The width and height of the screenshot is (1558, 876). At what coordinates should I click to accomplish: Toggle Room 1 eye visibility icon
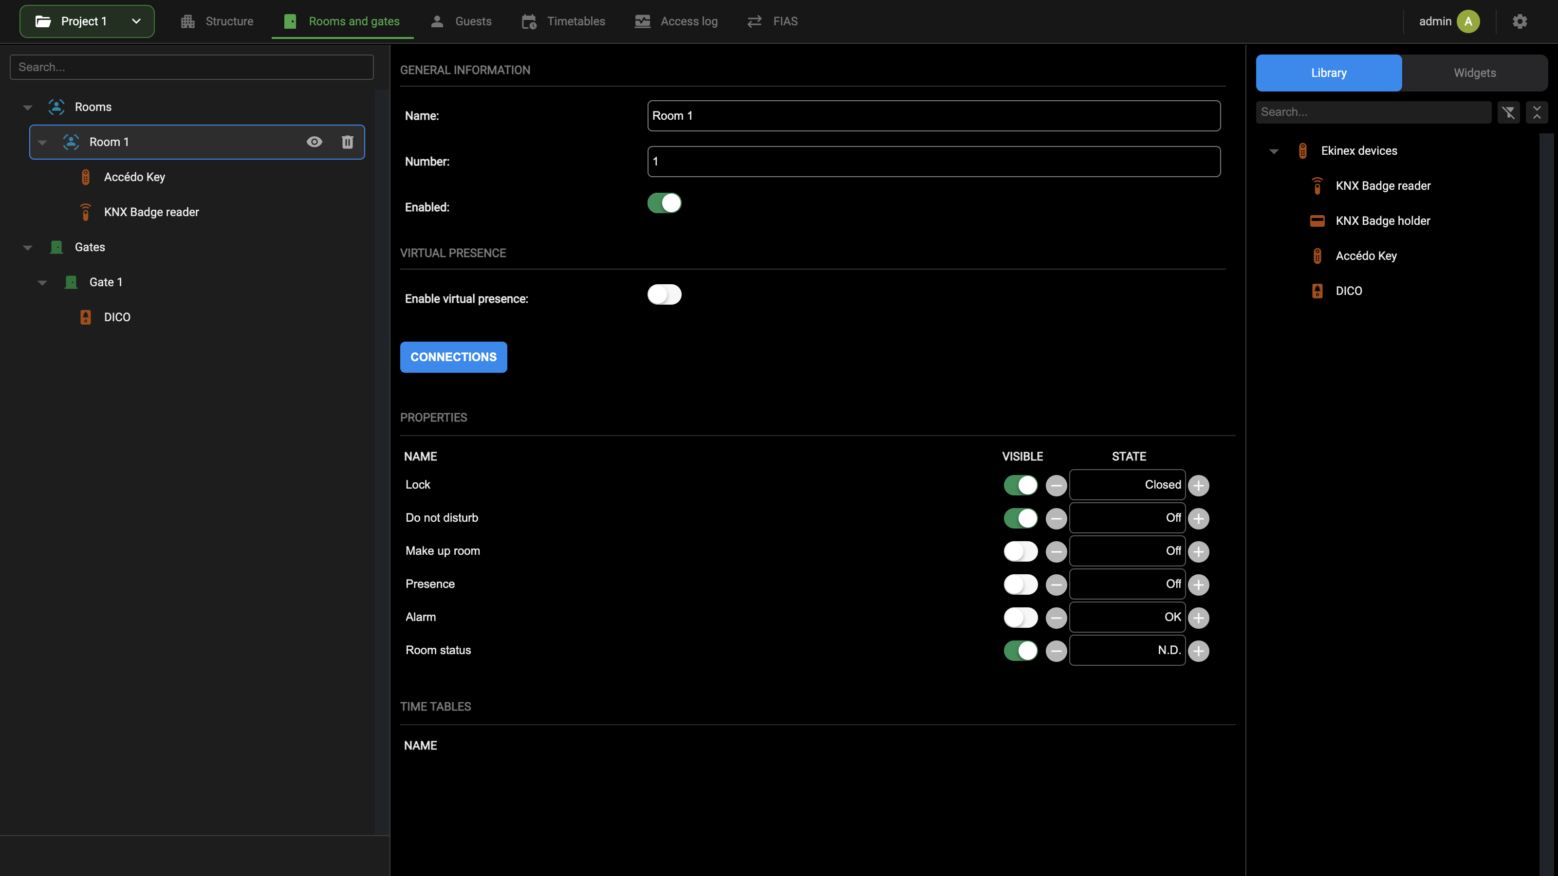pyautogui.click(x=314, y=142)
